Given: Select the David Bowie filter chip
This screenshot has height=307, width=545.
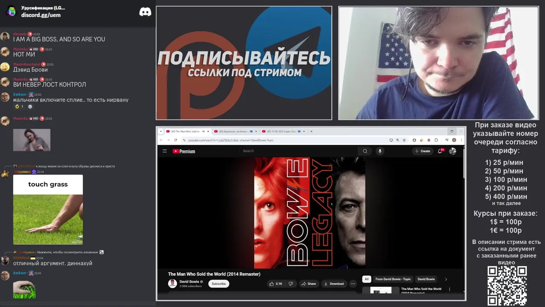Looking at the screenshot, I should pyautogui.click(x=426, y=279).
